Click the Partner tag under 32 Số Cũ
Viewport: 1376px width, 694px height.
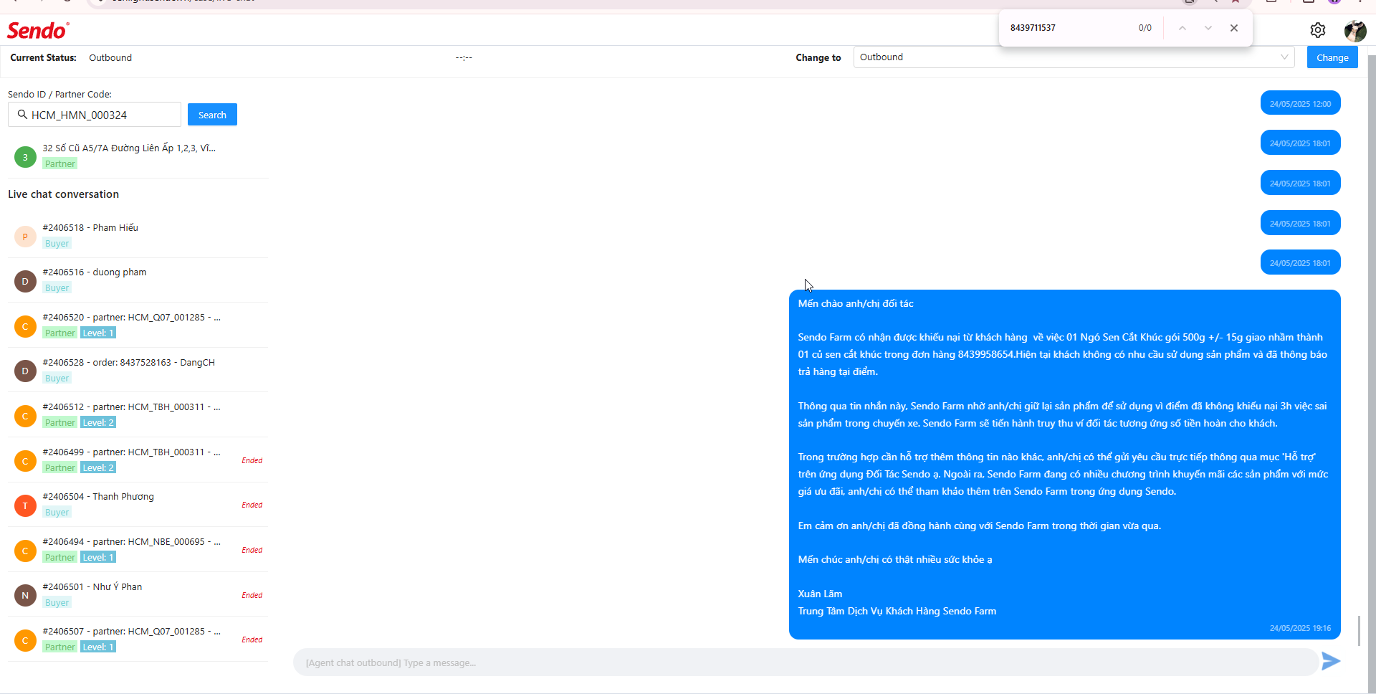coord(60,164)
